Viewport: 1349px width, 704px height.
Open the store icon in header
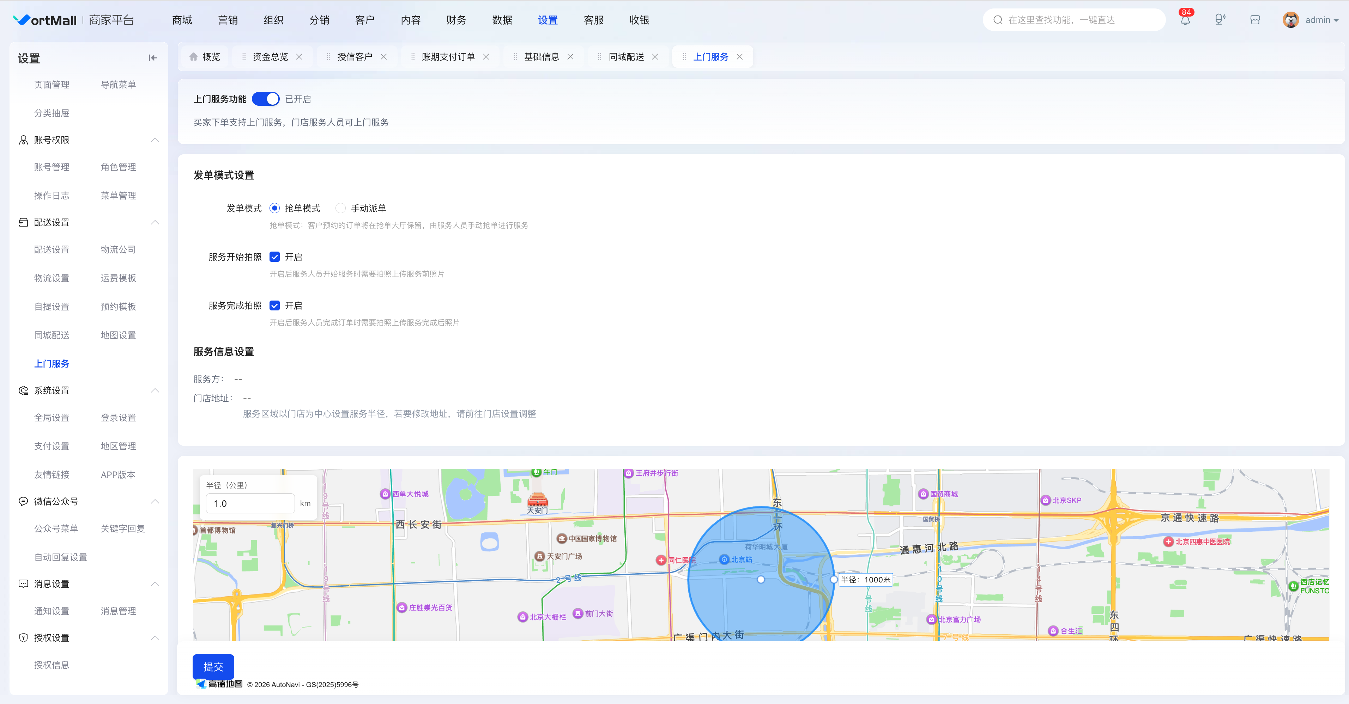1255,20
